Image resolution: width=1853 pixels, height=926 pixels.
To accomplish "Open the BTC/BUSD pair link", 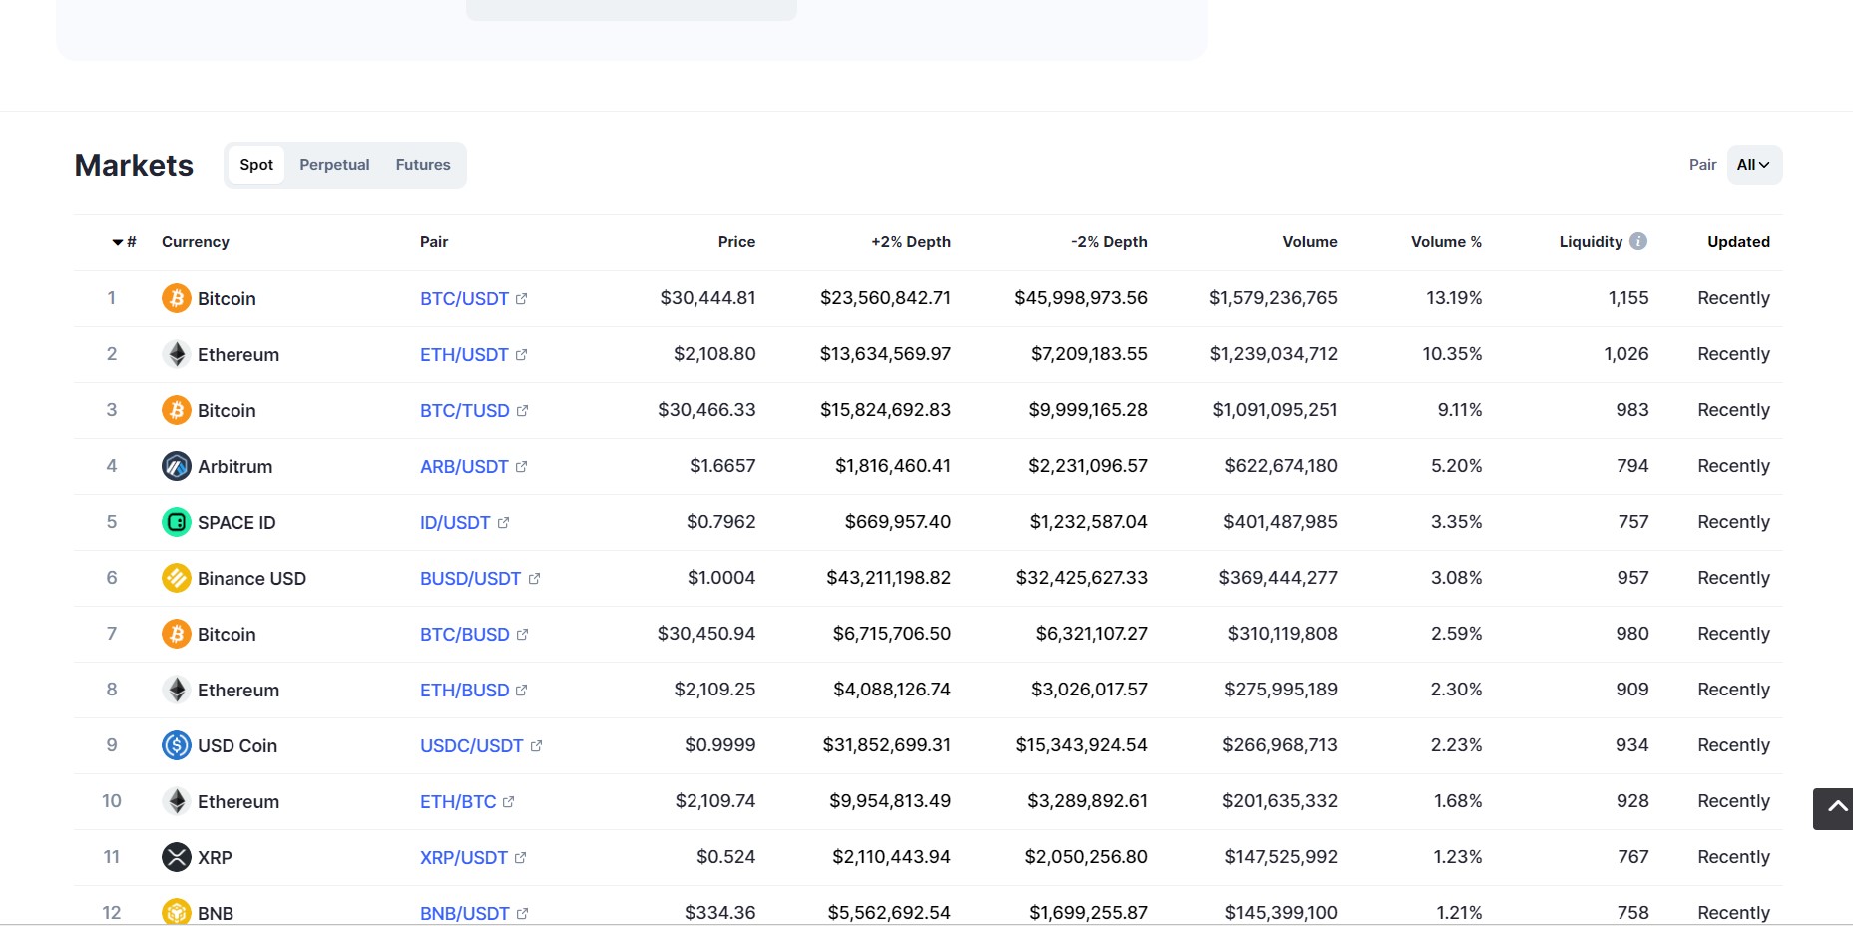I will pyautogui.click(x=465, y=634).
